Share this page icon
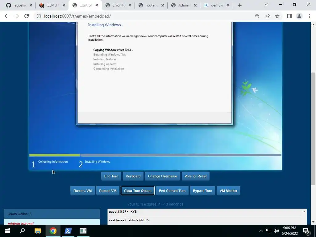316x237 pixels. coord(267,16)
